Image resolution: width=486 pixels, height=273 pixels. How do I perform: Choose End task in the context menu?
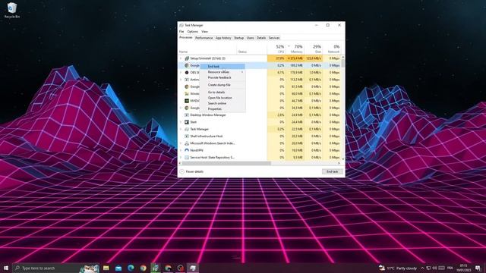click(x=222, y=66)
